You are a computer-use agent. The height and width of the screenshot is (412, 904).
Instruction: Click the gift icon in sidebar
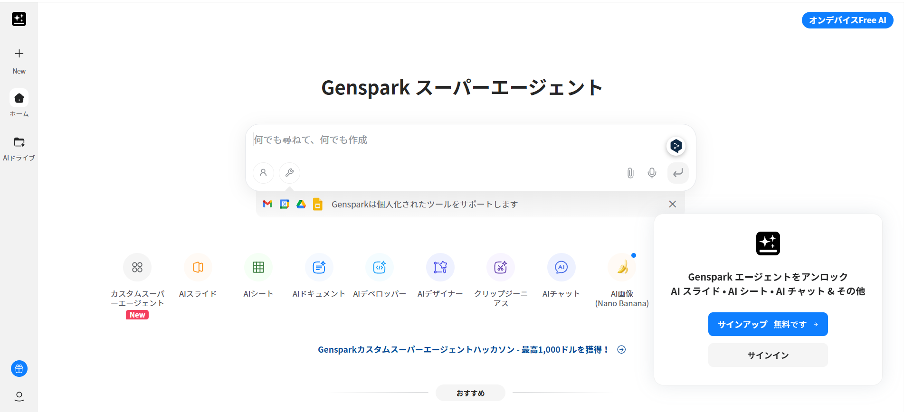[x=19, y=369]
